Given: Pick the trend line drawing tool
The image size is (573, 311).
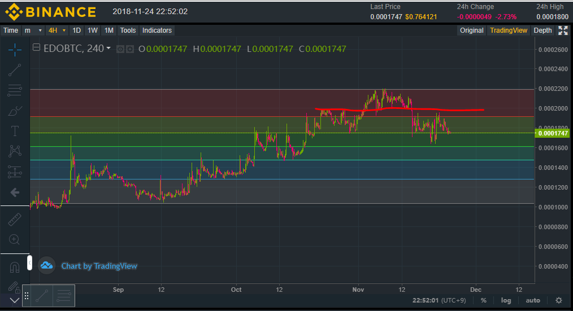Looking at the screenshot, I should [x=15, y=70].
